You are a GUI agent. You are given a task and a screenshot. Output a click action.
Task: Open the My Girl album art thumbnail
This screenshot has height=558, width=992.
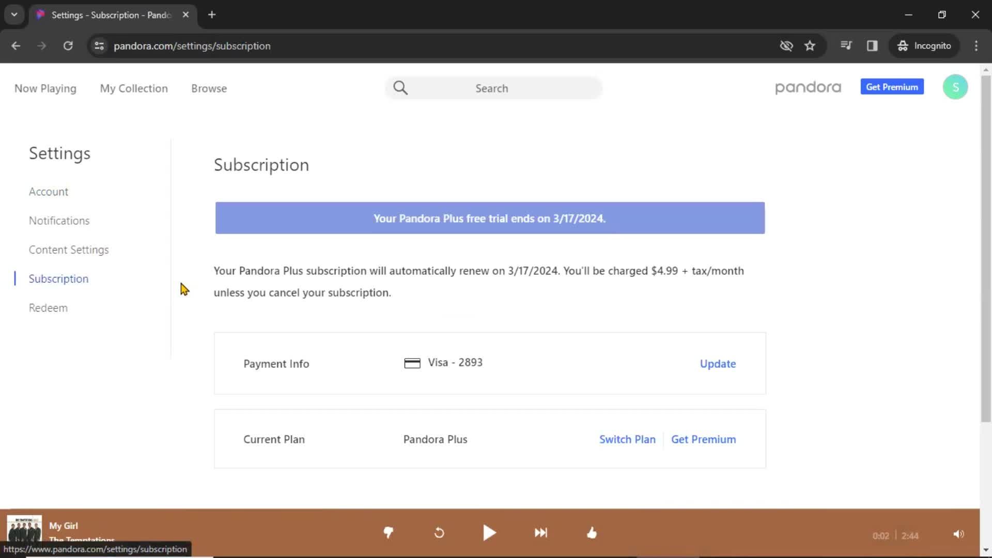point(24,530)
